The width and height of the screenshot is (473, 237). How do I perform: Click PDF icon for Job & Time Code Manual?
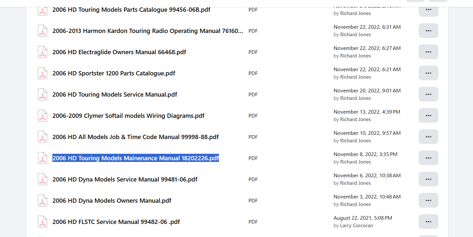click(x=43, y=137)
